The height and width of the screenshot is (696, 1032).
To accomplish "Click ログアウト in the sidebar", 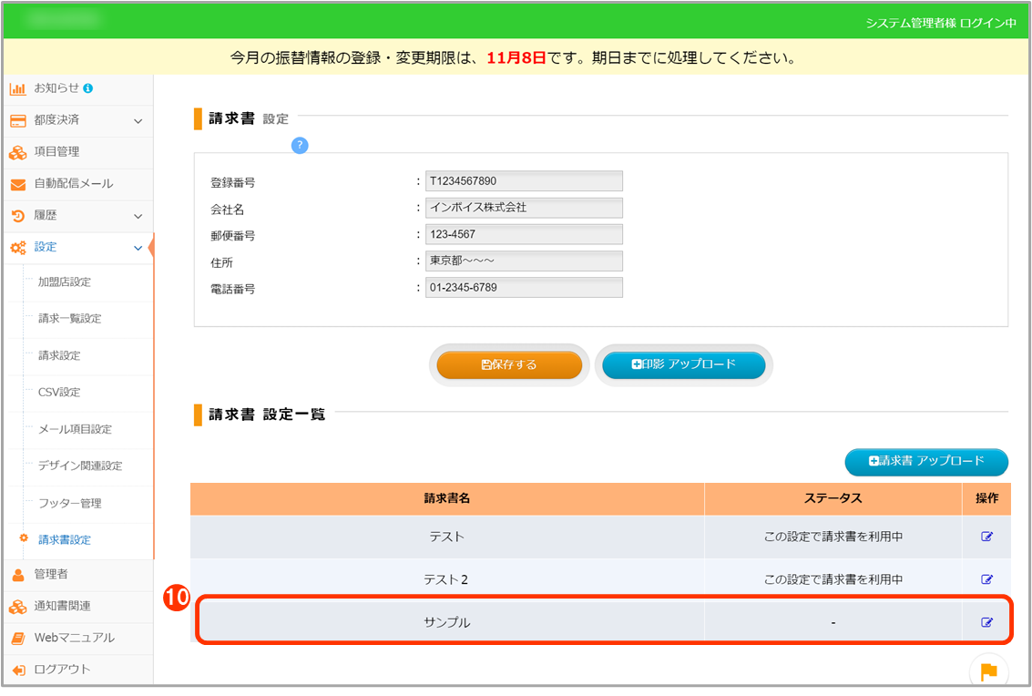I will tap(62, 670).
